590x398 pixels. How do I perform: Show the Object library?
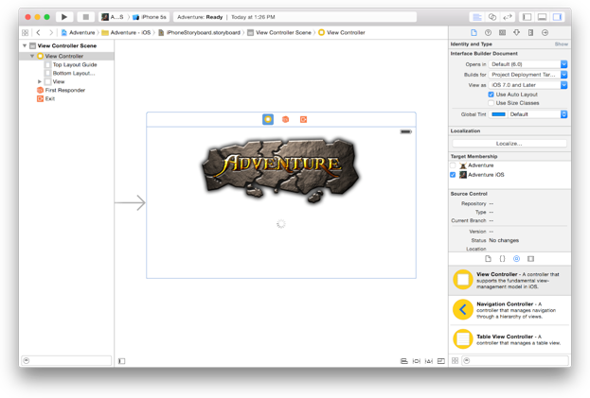[517, 259]
